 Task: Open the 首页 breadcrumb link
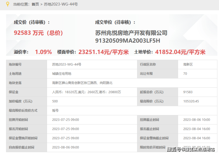35,4
